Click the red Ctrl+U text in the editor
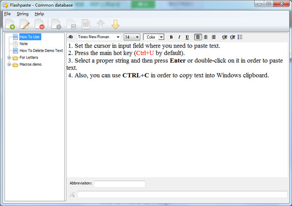 (145, 53)
